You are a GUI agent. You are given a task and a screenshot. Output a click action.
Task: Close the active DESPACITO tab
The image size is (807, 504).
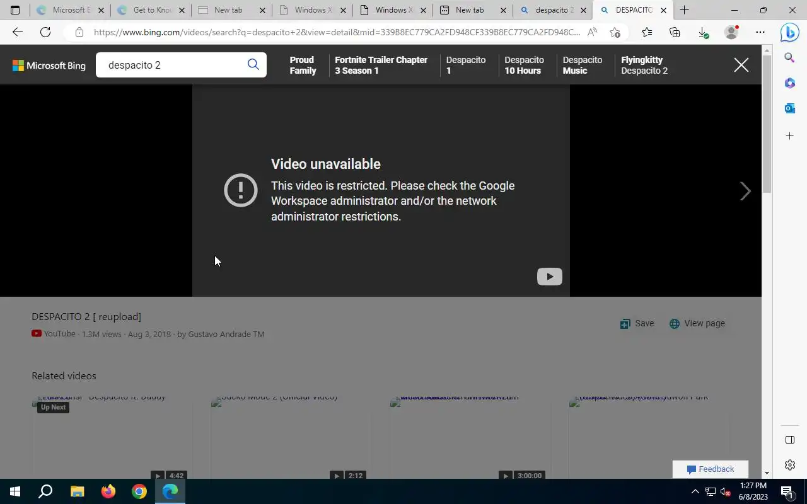pos(663,10)
